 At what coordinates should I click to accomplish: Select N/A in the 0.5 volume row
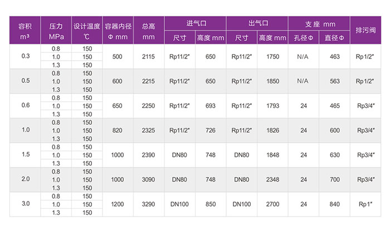(303, 81)
